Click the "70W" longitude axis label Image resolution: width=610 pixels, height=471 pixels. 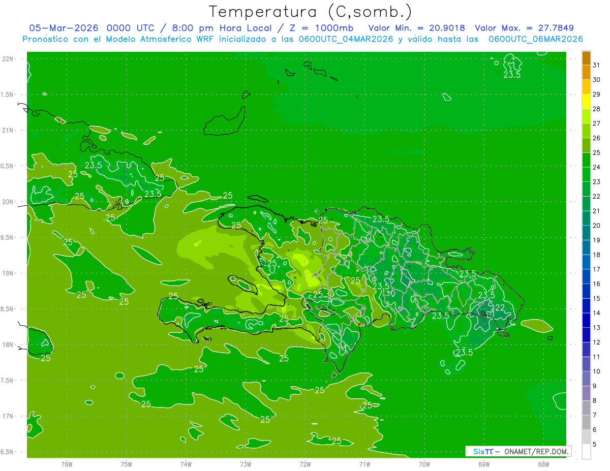[x=424, y=465]
